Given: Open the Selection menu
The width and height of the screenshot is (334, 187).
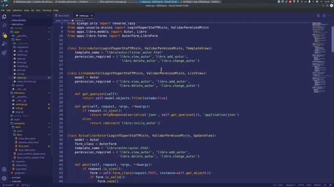Looking at the screenshot, I should [17, 10].
